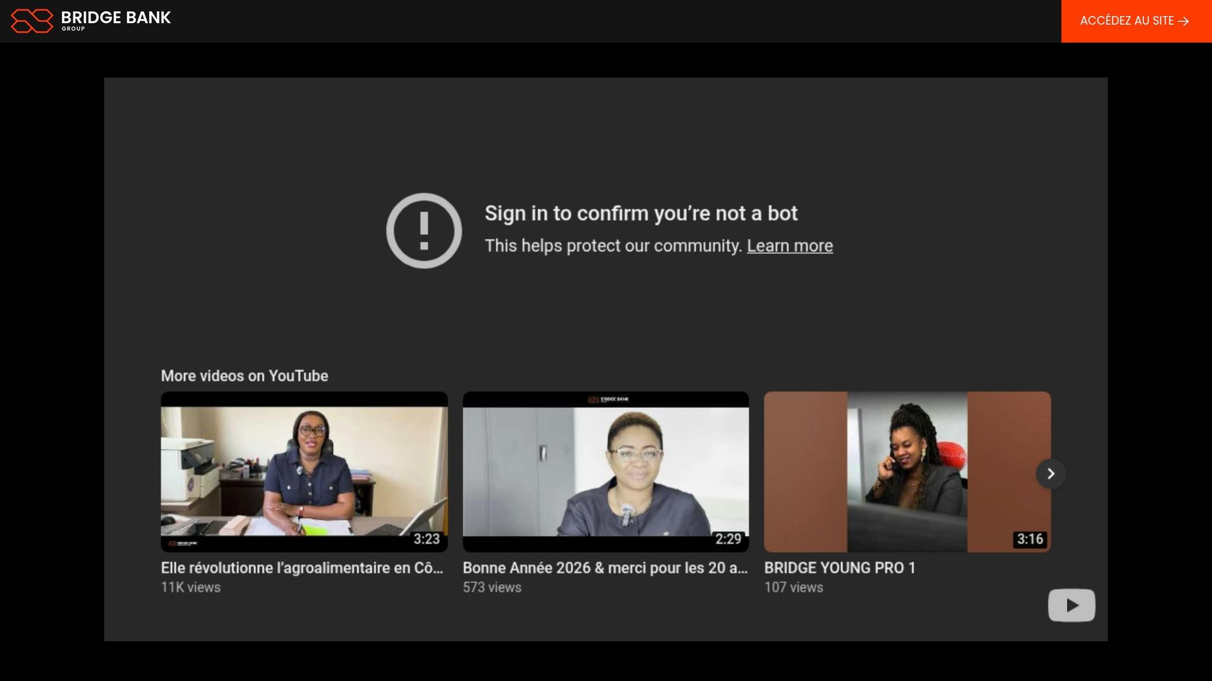Open the Bridge Young Pro 1 thumbnail
The height and width of the screenshot is (681, 1212).
(907, 471)
